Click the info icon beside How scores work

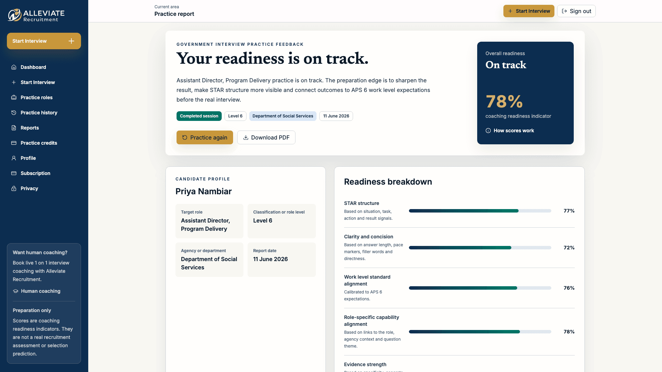click(488, 131)
